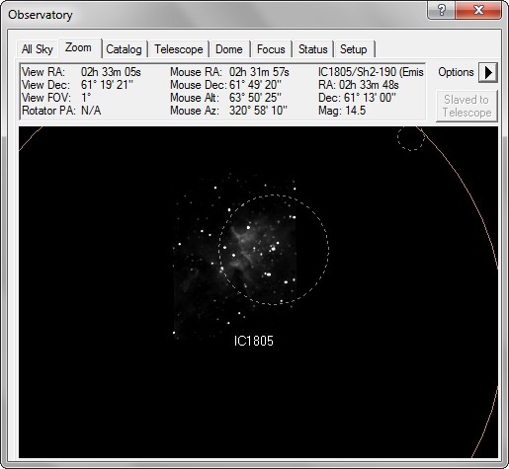Open the Options arrow menu
Screen dimensions: 509x469
(x=488, y=72)
